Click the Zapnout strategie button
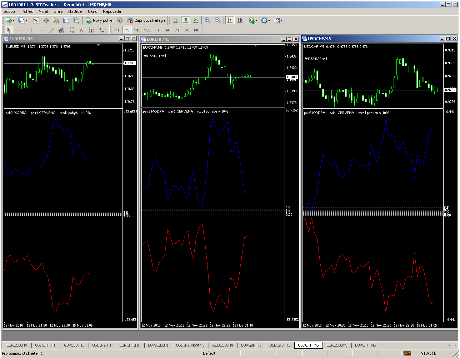The width and height of the screenshot is (460, 358). (x=146, y=20)
